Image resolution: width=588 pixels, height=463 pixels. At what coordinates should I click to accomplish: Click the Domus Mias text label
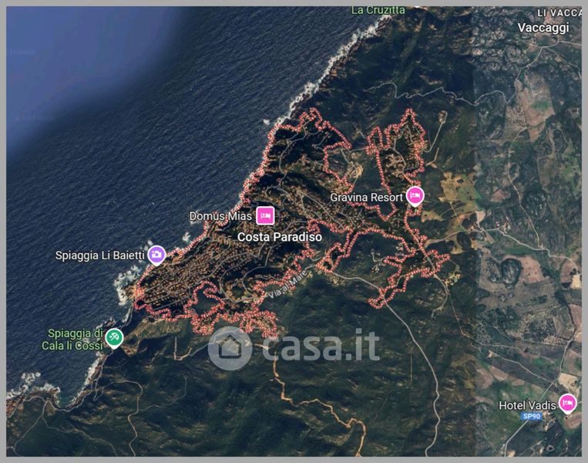pos(220,216)
